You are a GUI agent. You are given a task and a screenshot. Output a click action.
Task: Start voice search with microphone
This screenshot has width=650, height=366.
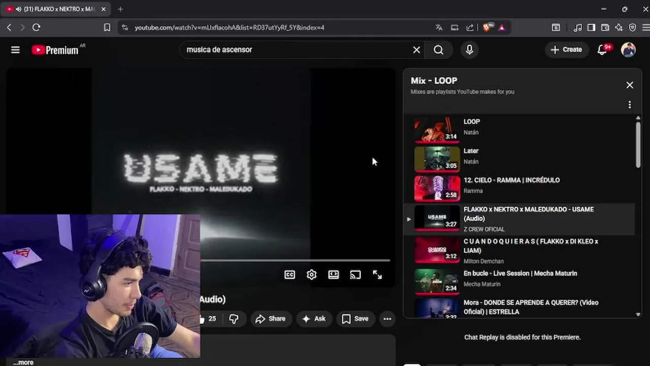click(x=469, y=50)
